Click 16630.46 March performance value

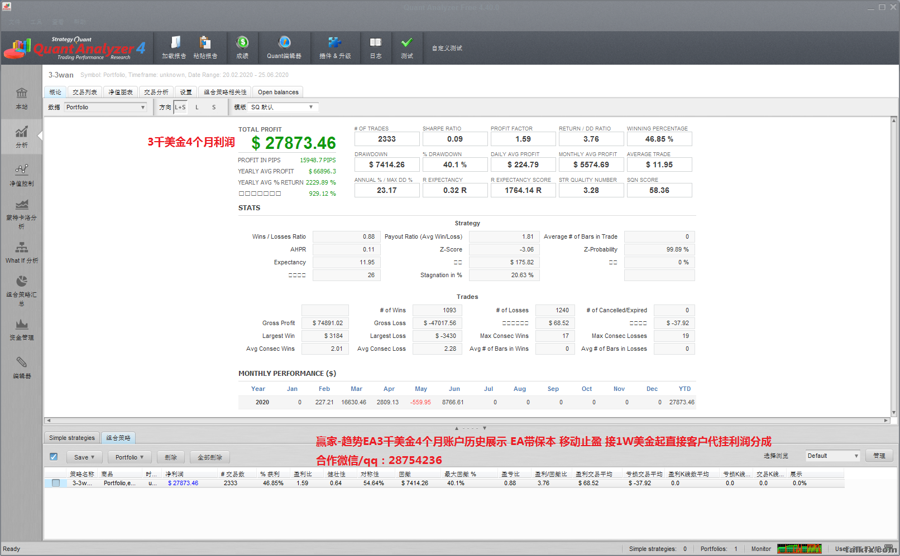354,402
